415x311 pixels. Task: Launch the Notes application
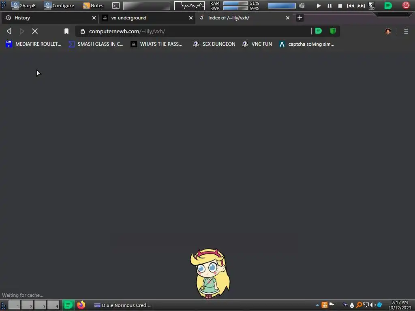(93, 6)
